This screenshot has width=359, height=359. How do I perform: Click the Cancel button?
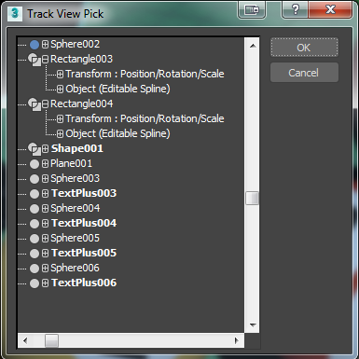click(x=304, y=73)
